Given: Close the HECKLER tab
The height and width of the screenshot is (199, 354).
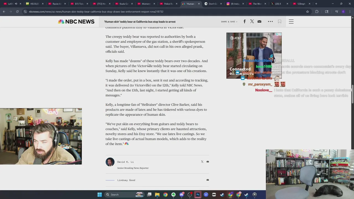Looking at the screenshot, I should [x=43, y=4].
